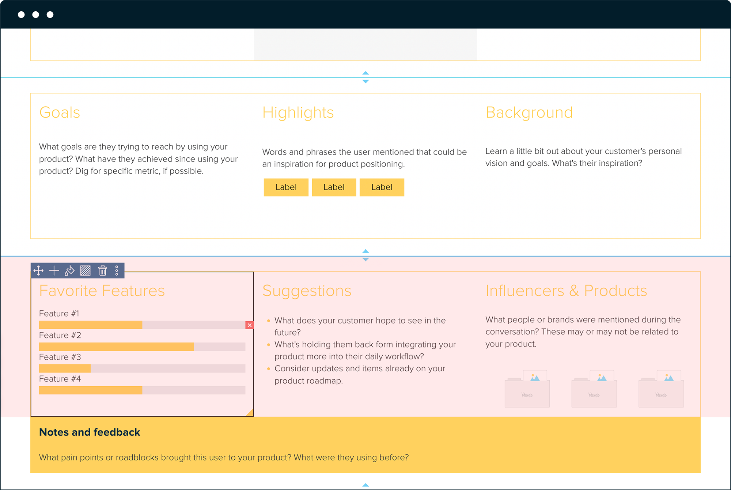The width and height of the screenshot is (731, 490).
Task: Click the blue up arrow at the page bottom
Action: click(x=365, y=486)
